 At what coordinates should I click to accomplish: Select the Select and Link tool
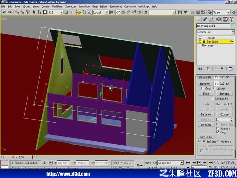[x=17, y=12]
